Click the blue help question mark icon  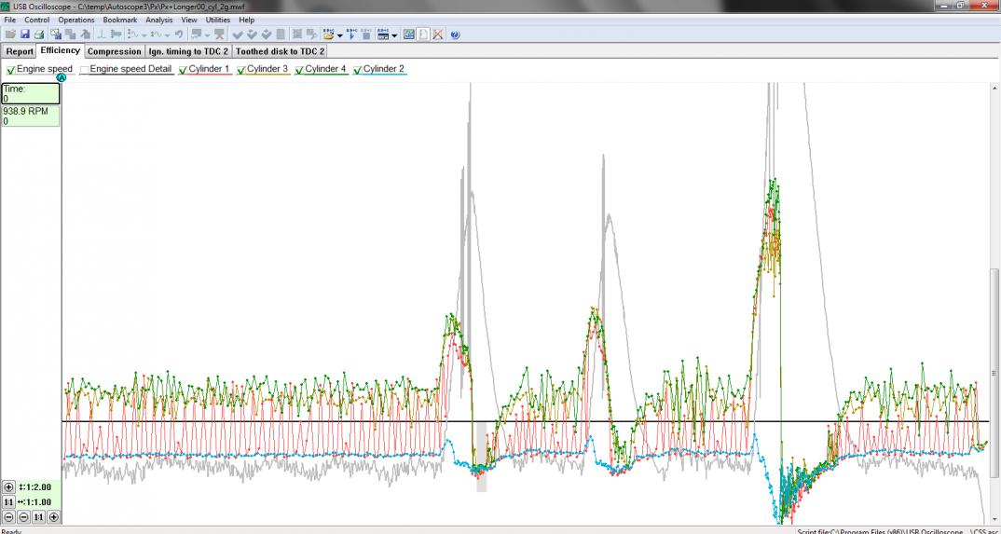click(455, 34)
